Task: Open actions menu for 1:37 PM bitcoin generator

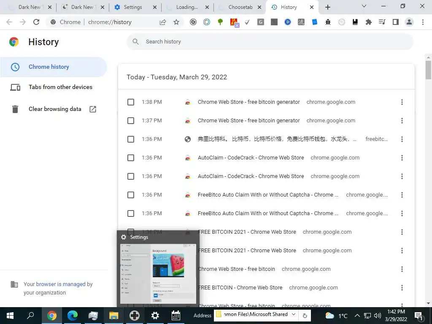Action: [402, 121]
